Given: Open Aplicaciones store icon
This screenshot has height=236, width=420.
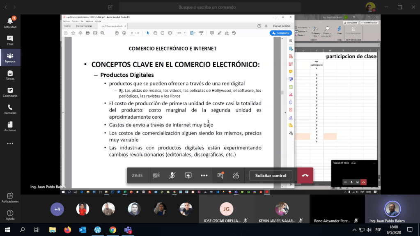Looking at the screenshot, I should click(x=10, y=197).
